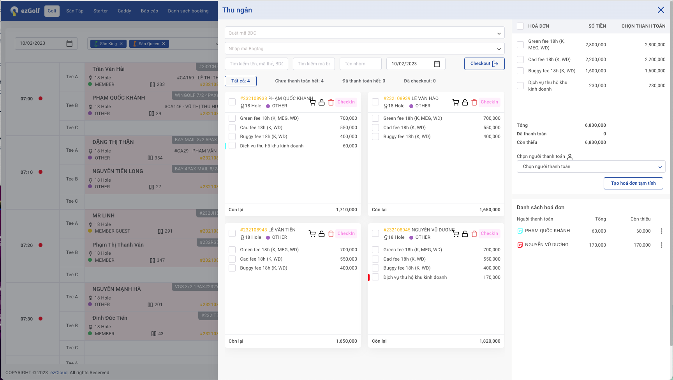Filter by Đã checkout: 0
The width and height of the screenshot is (673, 380).
(419, 81)
